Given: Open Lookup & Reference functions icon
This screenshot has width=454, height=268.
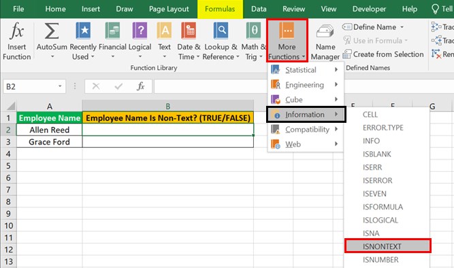Looking at the screenshot, I should [221, 31].
